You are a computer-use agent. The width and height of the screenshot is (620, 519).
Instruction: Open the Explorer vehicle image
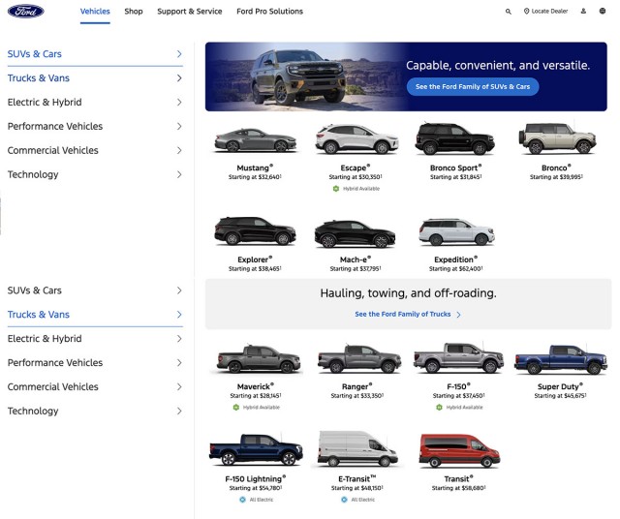[255, 230]
